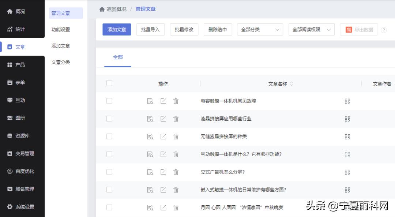395x217 pixels.
Task: Check the select-all checkbox in the table header
Action: tap(109, 83)
